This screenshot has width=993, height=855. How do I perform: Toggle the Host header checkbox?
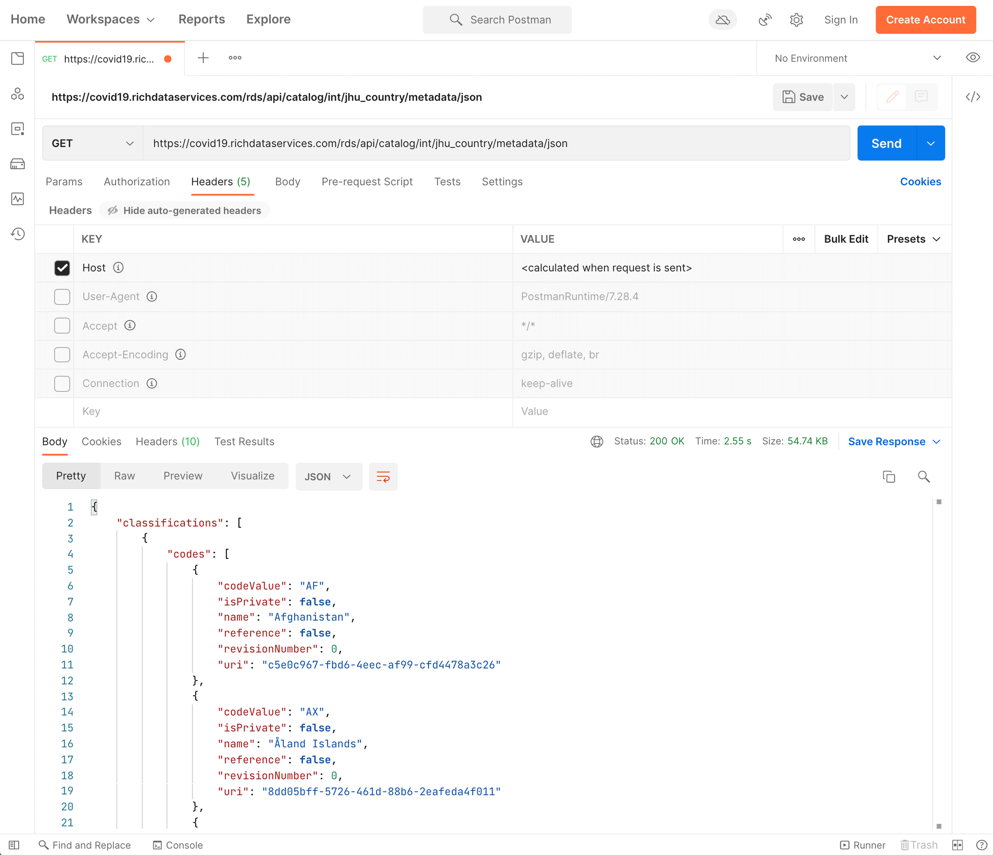pos(62,267)
